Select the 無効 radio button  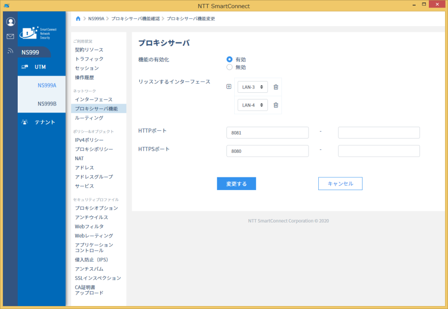click(229, 67)
